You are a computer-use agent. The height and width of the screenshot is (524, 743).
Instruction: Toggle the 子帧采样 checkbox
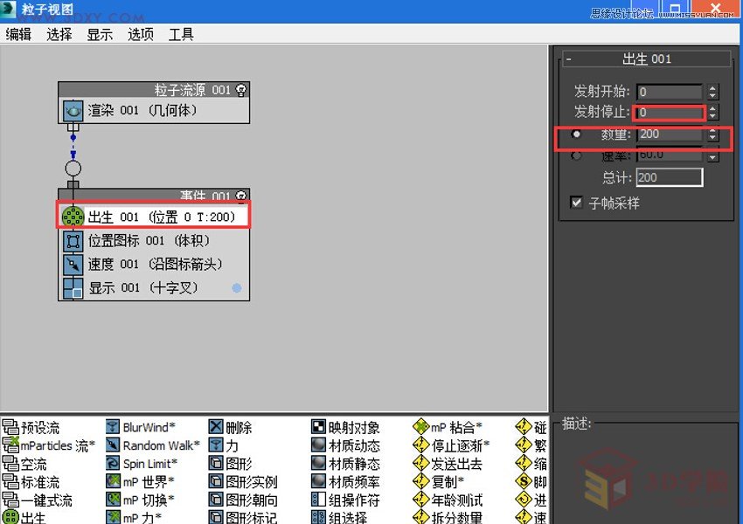576,203
